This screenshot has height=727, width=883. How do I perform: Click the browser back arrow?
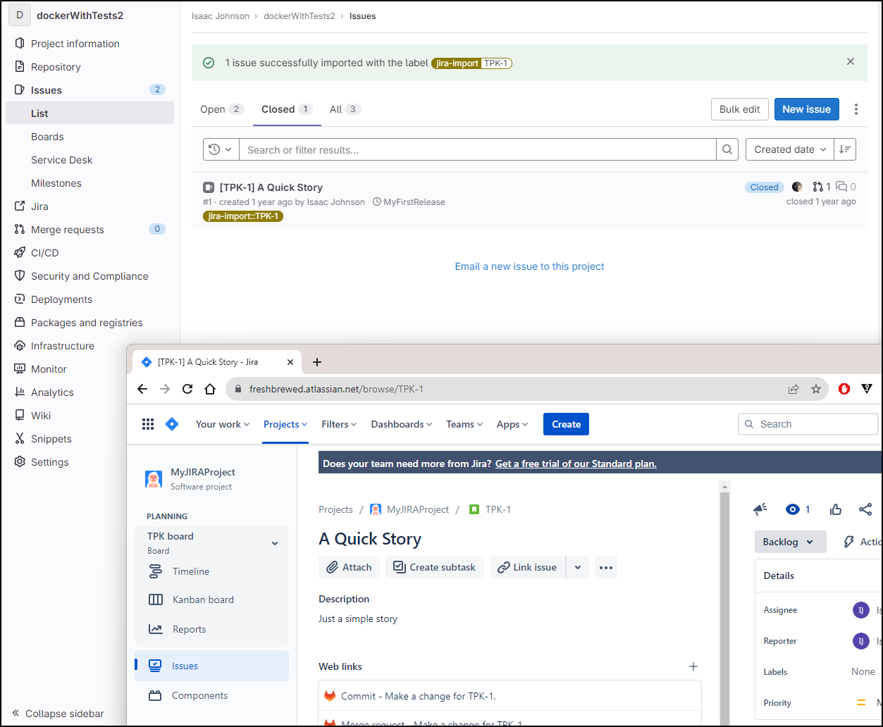coord(142,389)
